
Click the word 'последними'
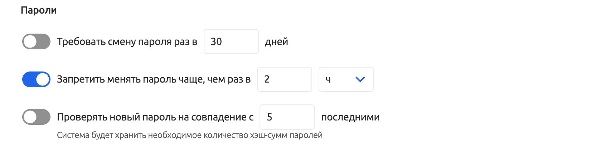pyautogui.click(x=350, y=117)
